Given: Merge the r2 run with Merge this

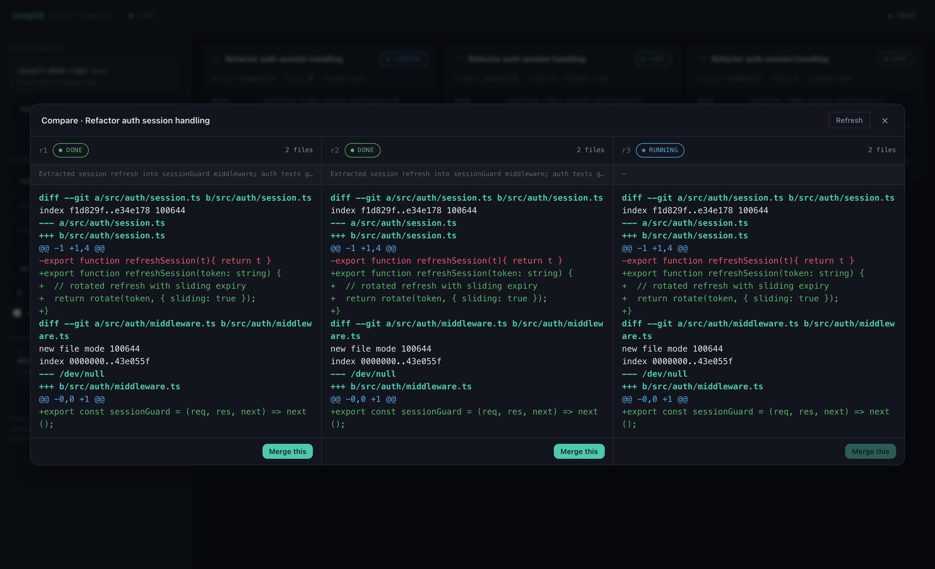Looking at the screenshot, I should point(579,451).
